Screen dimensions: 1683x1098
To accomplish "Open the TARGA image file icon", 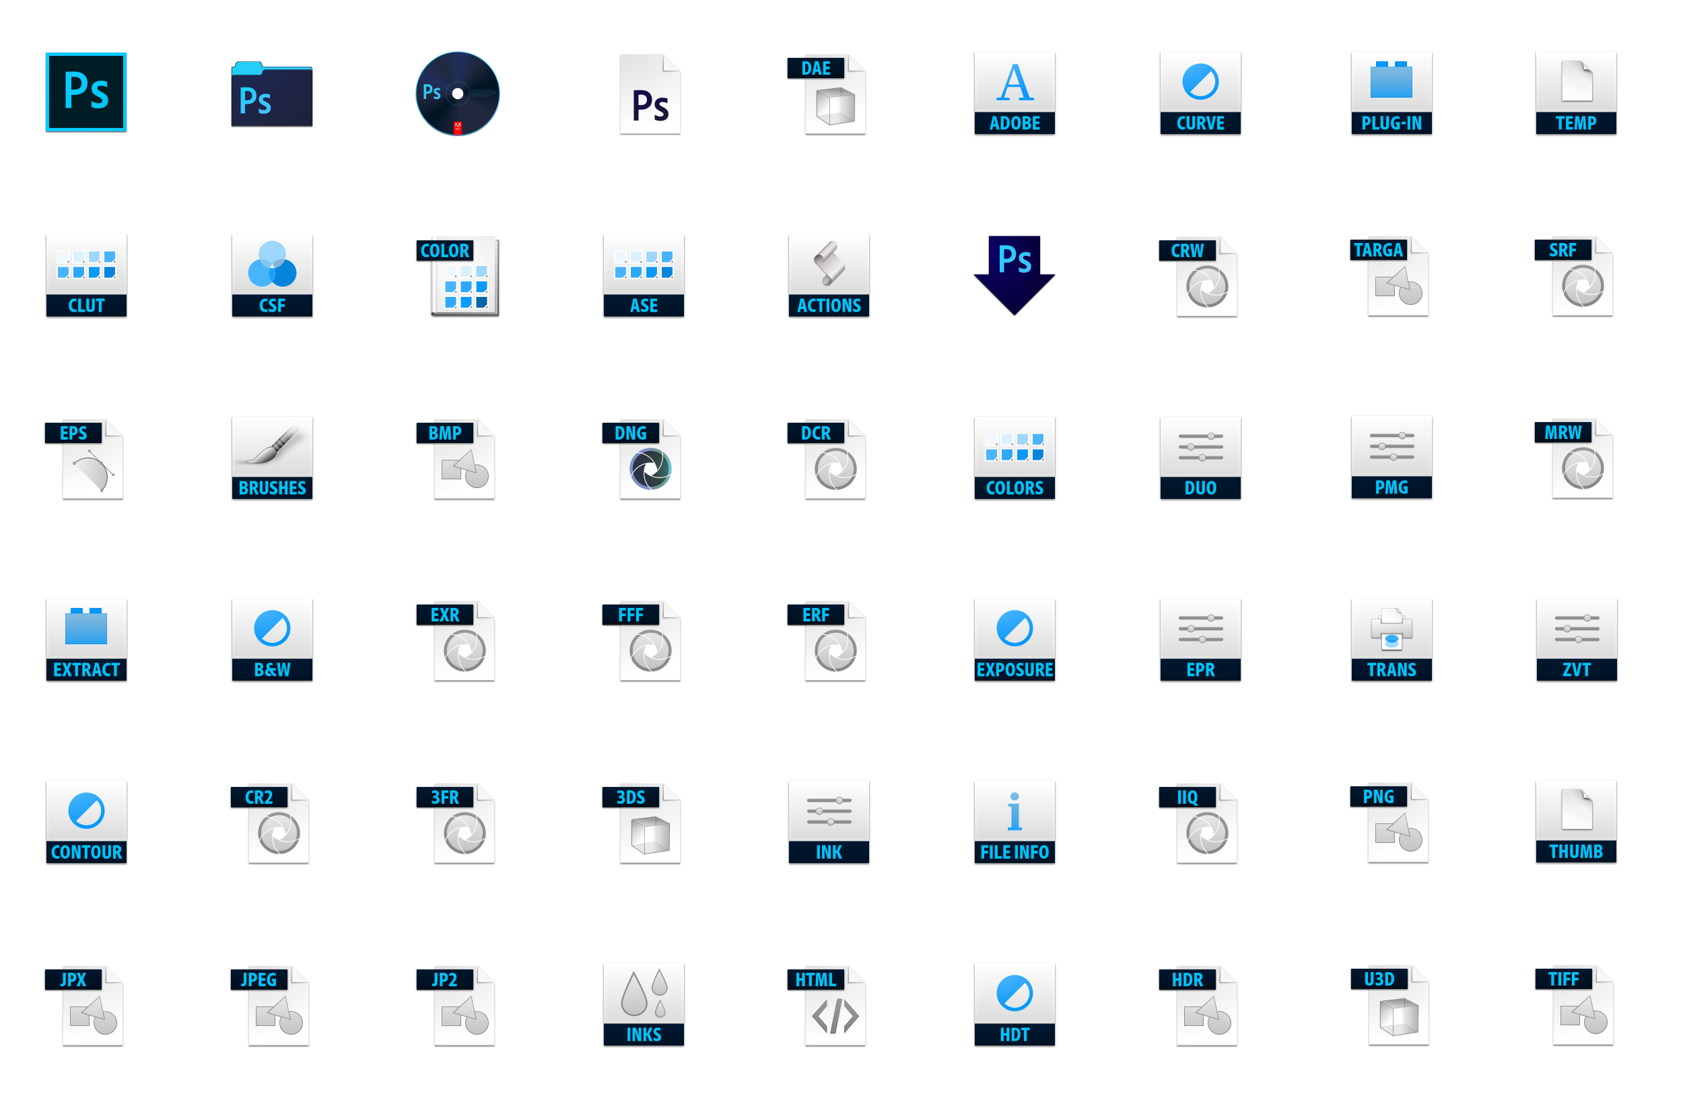I will click(x=1389, y=277).
